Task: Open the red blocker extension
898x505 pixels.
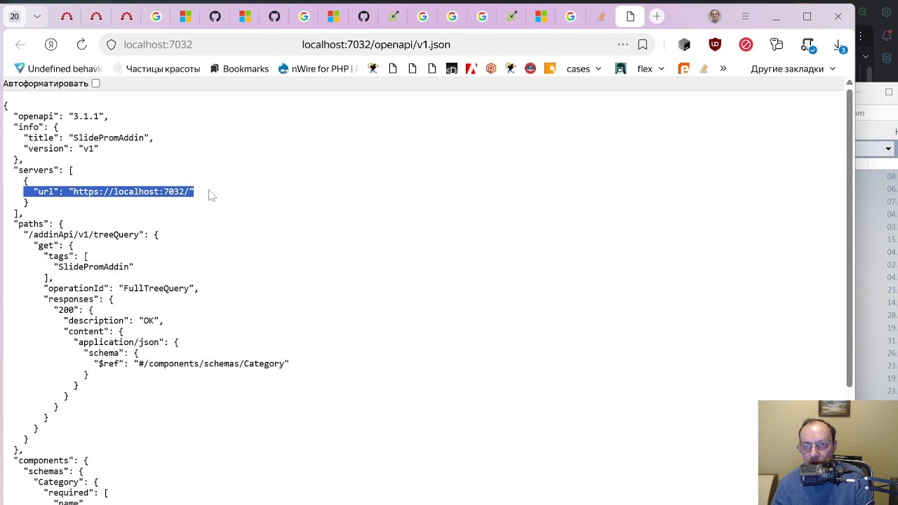Action: (746, 44)
